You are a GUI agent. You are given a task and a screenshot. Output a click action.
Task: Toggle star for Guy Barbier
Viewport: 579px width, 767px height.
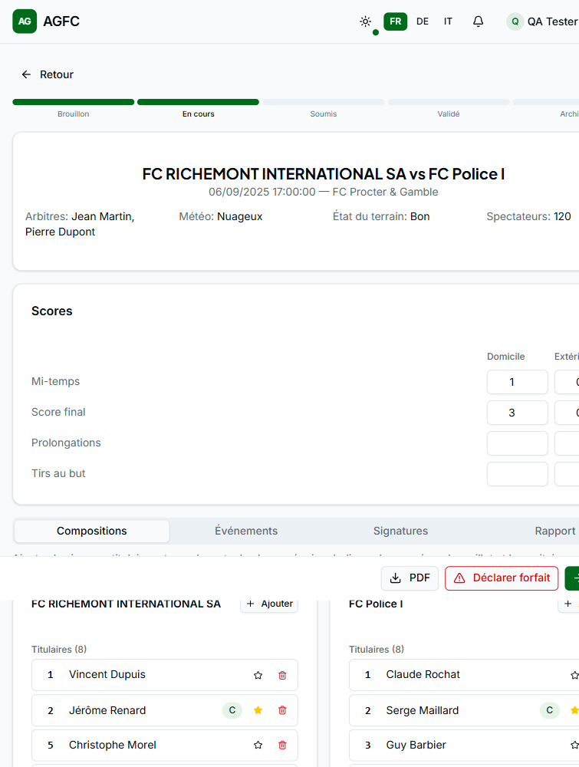(x=574, y=745)
